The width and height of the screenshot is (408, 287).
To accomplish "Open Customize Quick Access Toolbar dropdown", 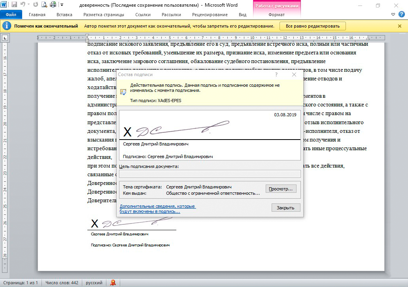I will pos(62,5).
